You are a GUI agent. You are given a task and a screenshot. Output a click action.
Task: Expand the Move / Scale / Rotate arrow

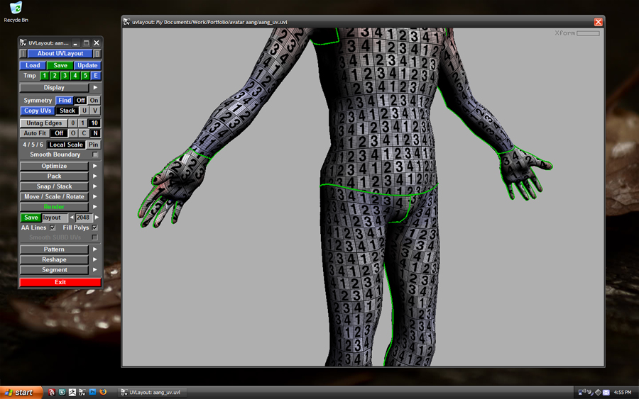[x=95, y=196]
